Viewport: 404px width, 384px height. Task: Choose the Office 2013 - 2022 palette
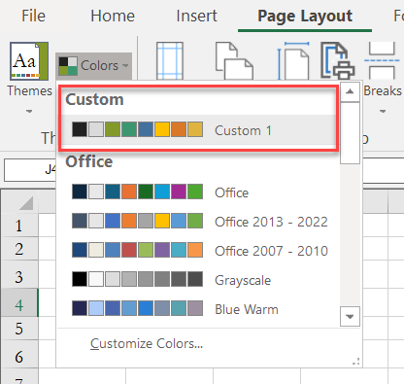199,222
